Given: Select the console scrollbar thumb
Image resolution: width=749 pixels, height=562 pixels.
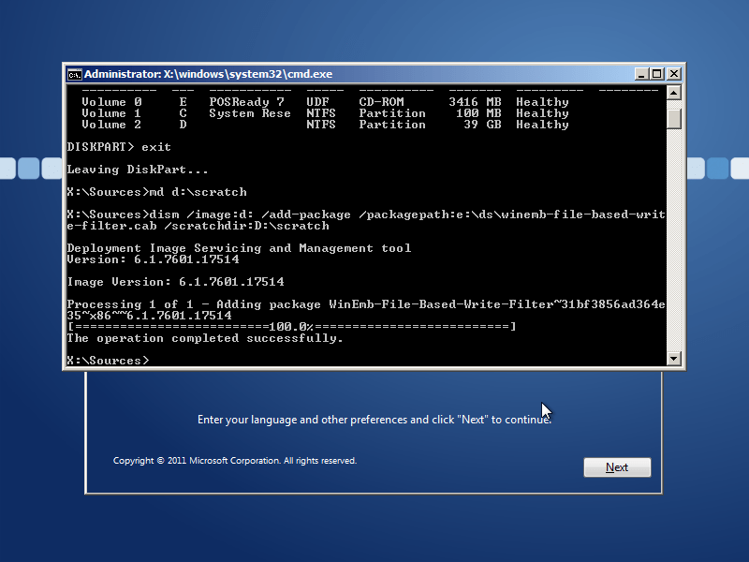Looking at the screenshot, I should point(673,118).
